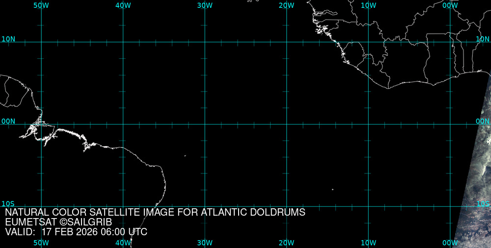
Task: Select the 50W and equator grid crossing
Action: click(x=41, y=124)
